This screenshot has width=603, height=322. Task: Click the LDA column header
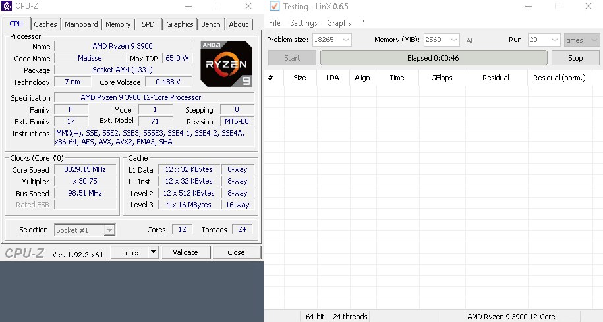coord(333,78)
